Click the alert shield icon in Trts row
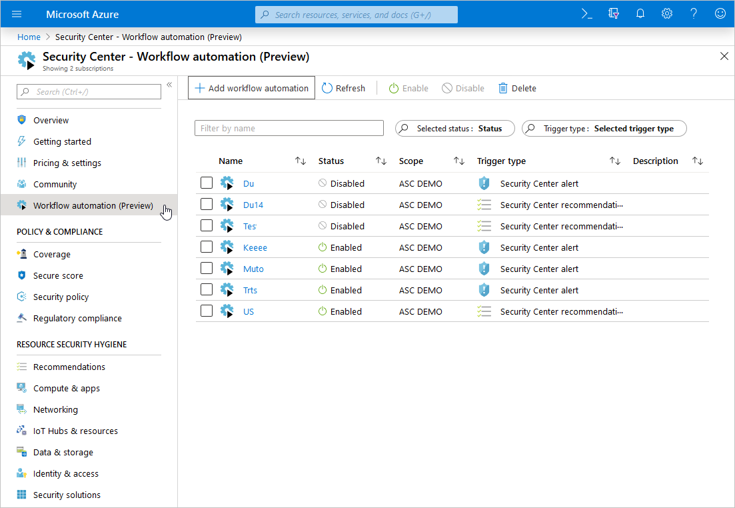The width and height of the screenshot is (735, 508). pos(484,290)
